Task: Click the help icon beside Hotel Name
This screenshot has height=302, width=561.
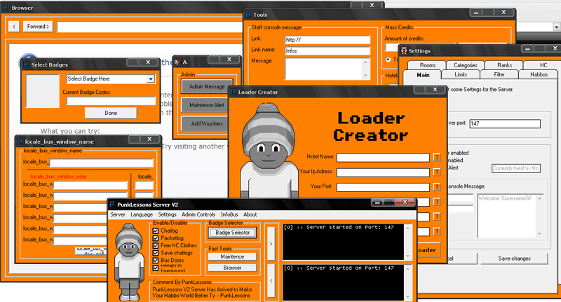Action: pyautogui.click(x=437, y=157)
